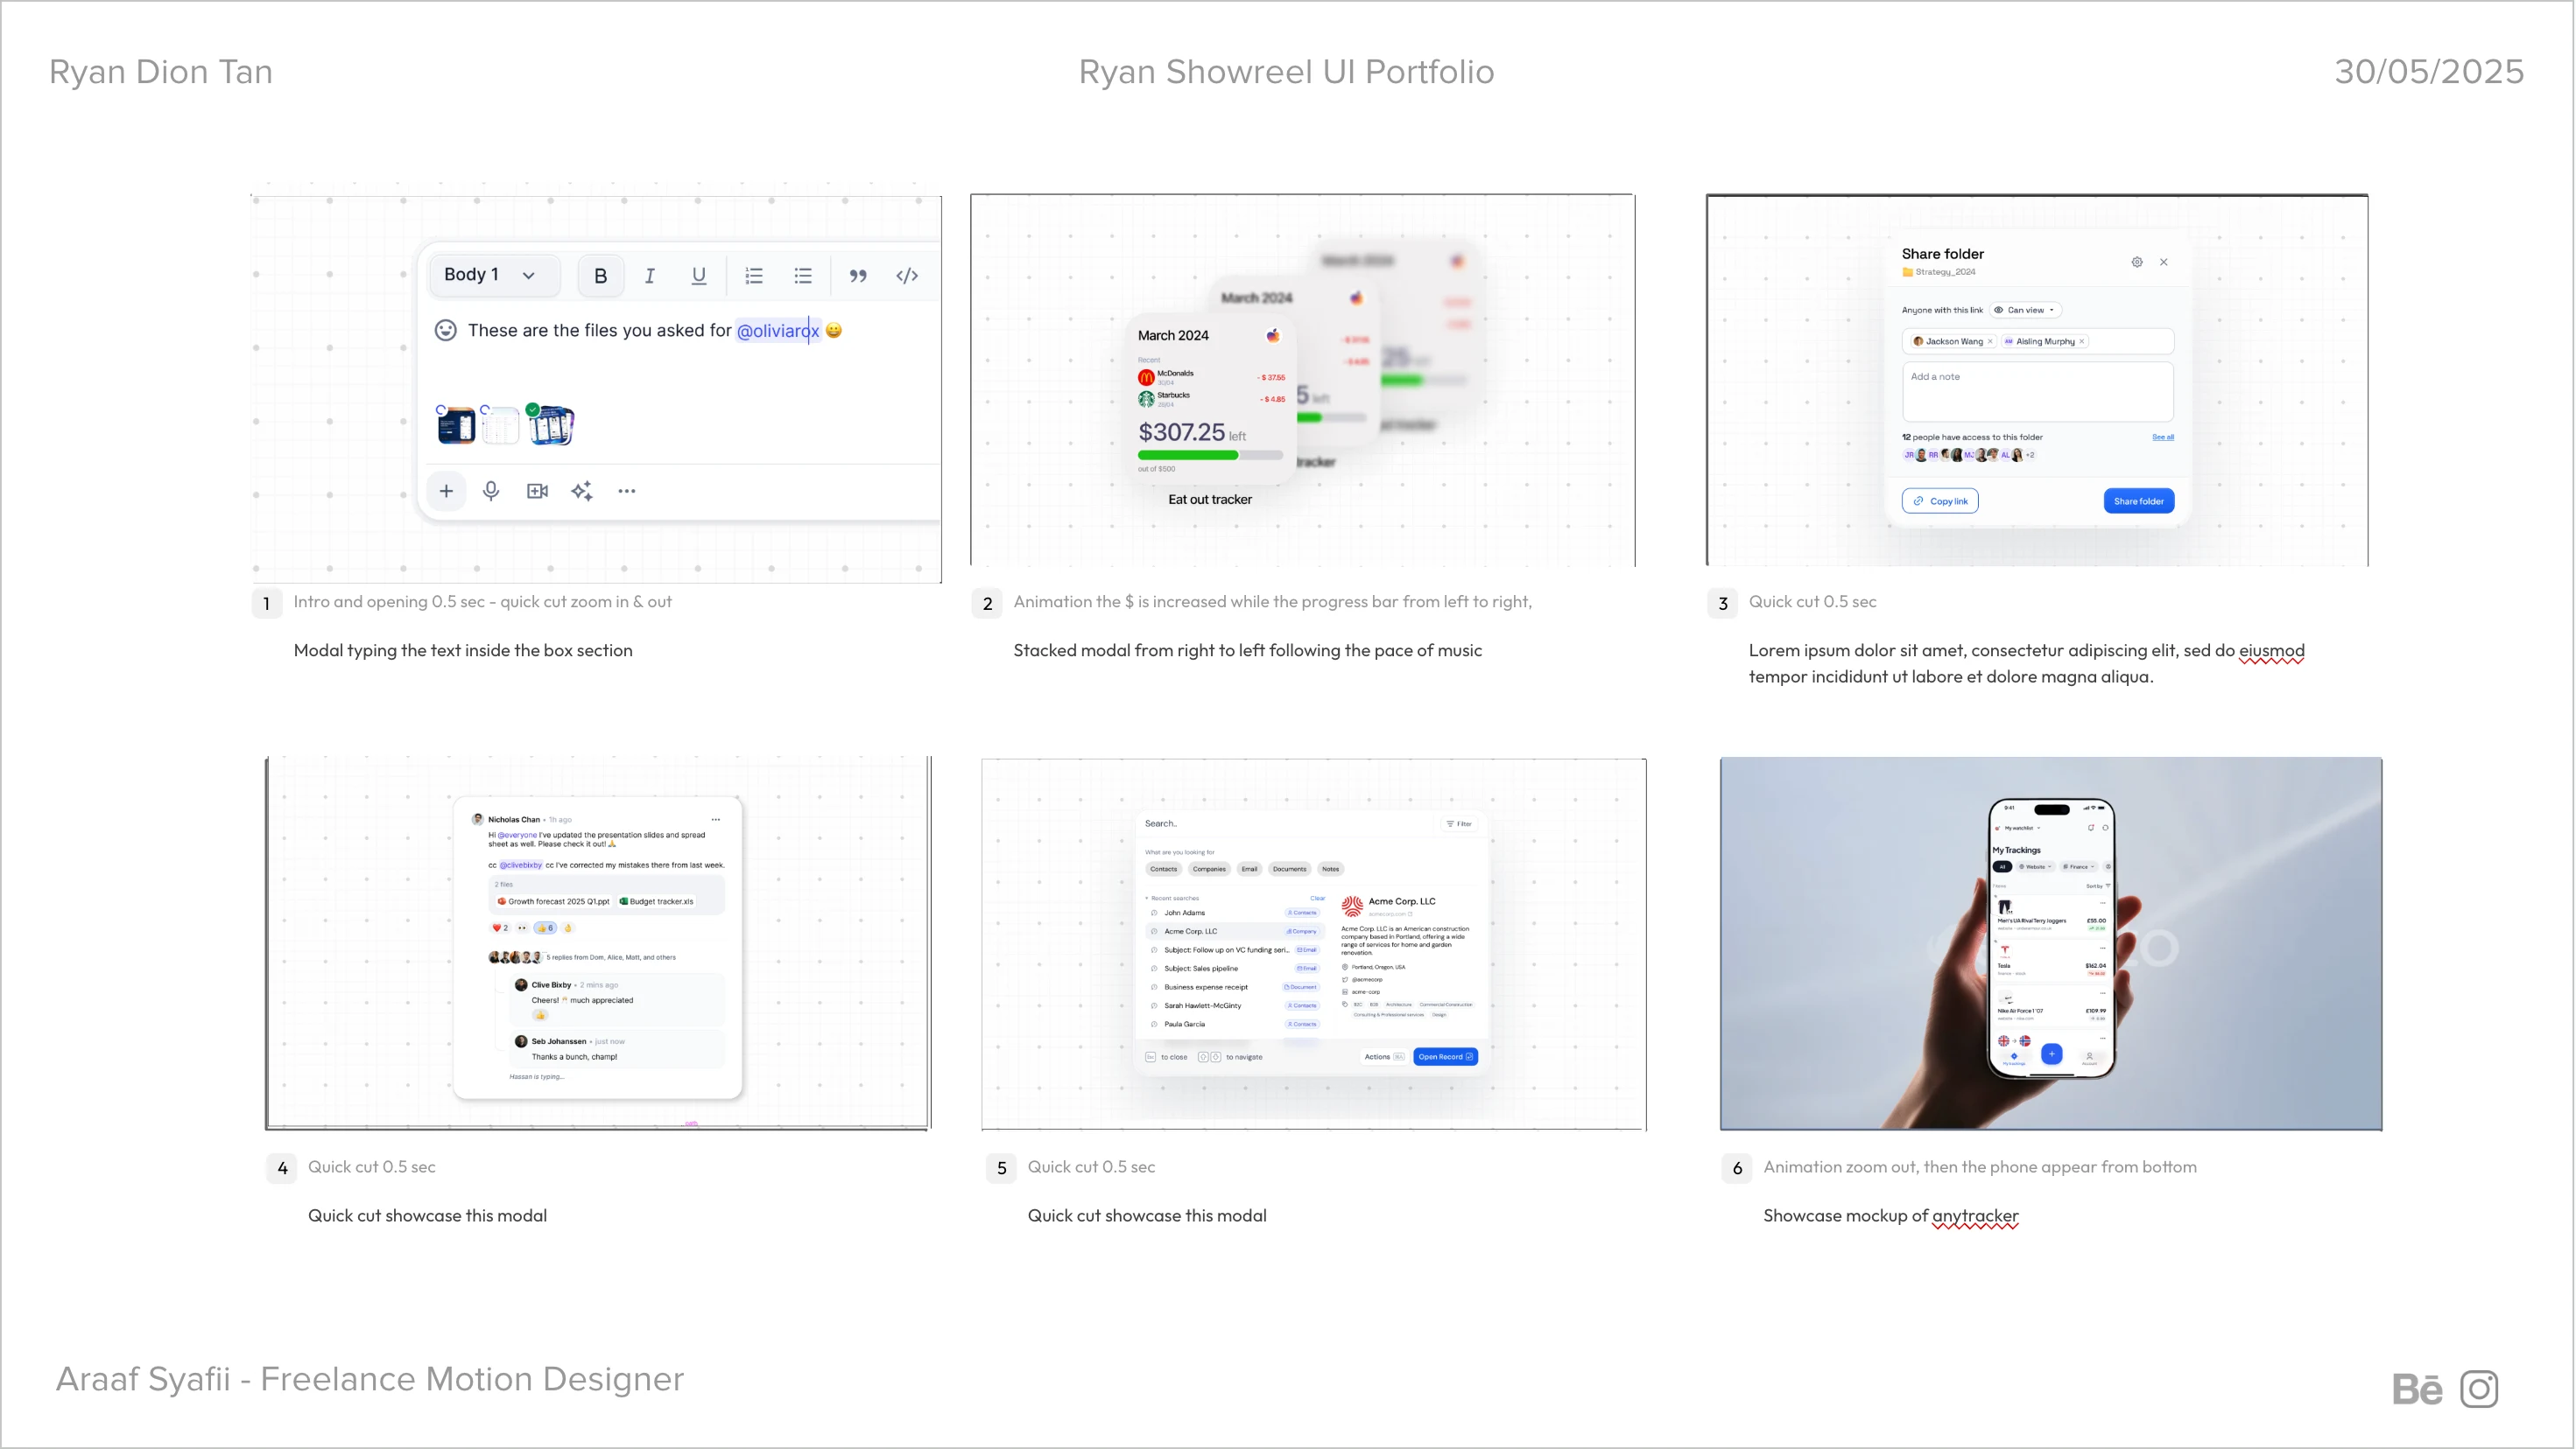Click the Add a note text field

coord(2038,392)
